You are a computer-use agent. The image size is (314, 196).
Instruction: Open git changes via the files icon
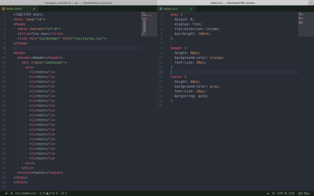[x=299, y=194]
